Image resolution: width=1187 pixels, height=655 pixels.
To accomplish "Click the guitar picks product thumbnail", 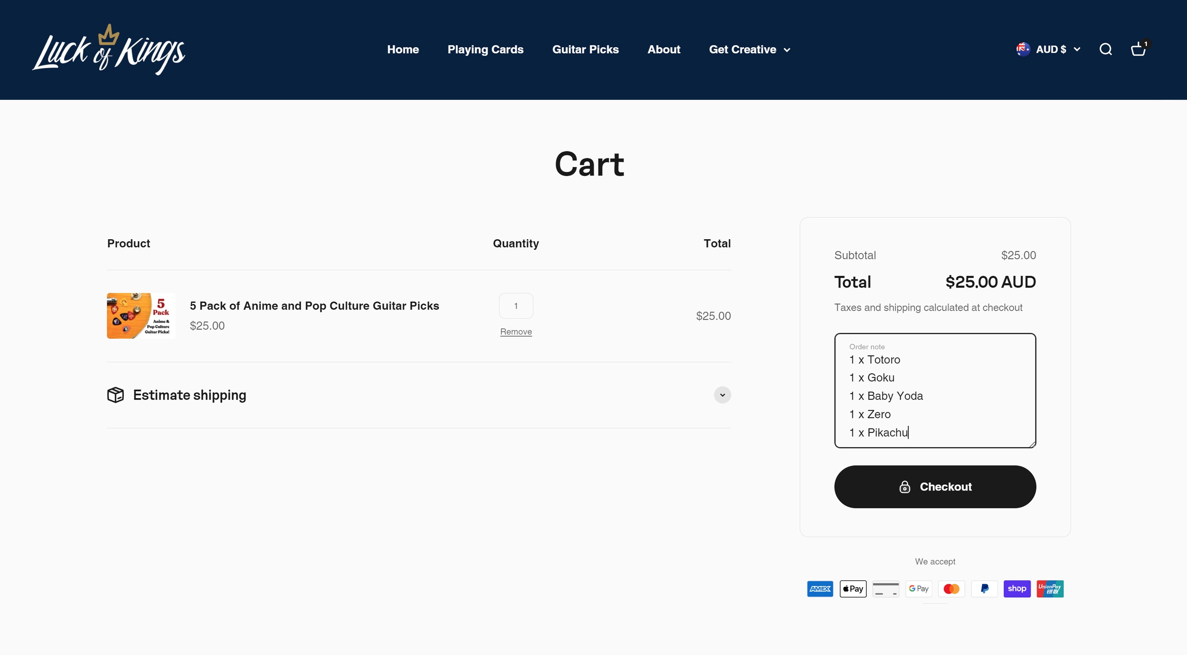I will [141, 316].
